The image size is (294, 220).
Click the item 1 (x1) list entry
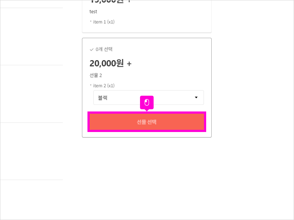pyautogui.click(x=104, y=22)
